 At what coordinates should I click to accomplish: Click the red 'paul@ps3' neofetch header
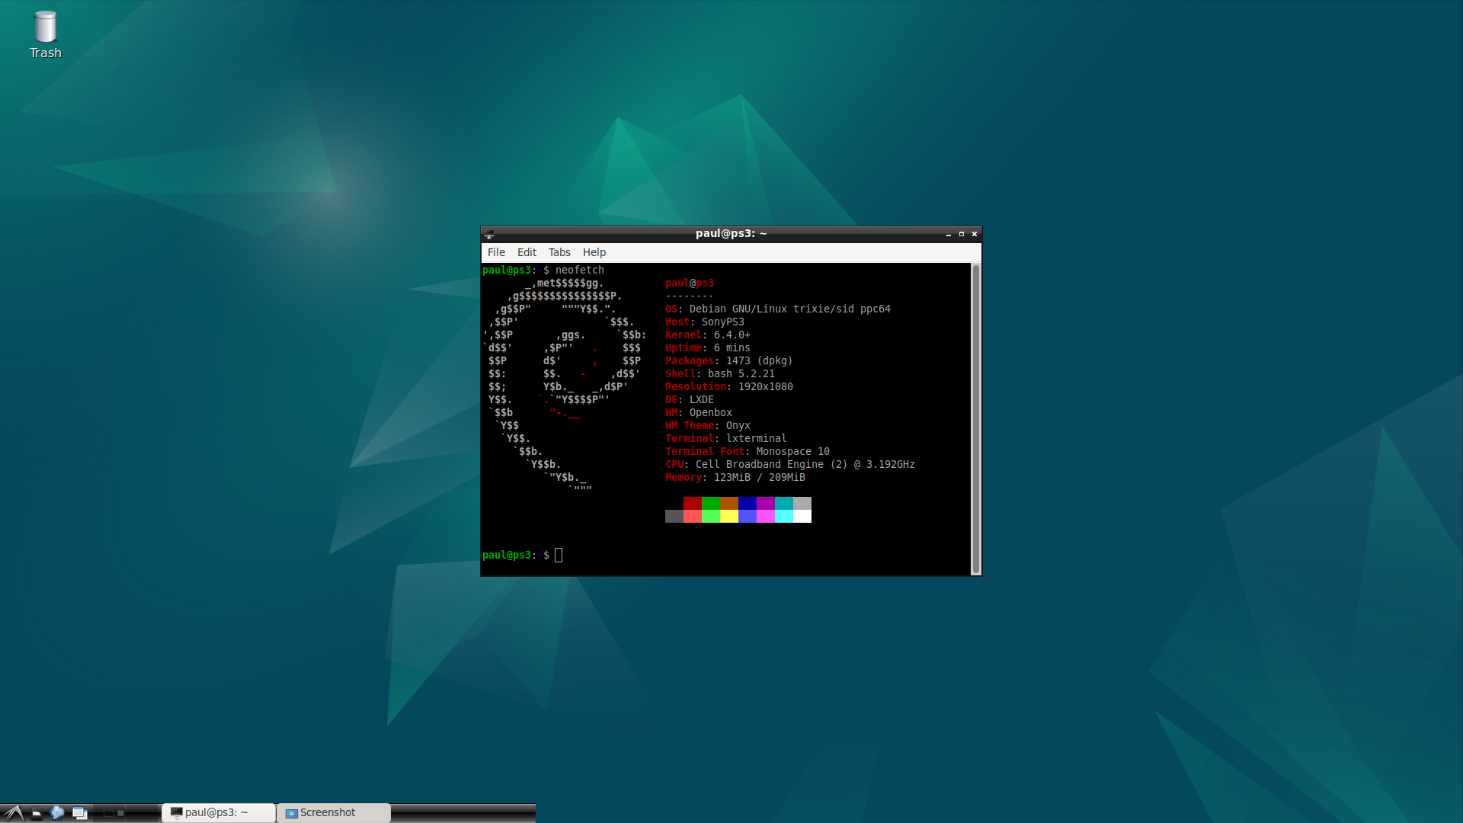click(690, 283)
